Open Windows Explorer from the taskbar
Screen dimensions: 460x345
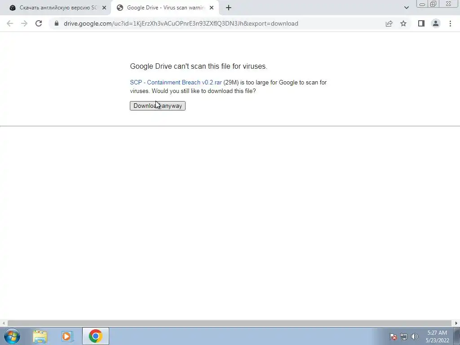[40, 336]
